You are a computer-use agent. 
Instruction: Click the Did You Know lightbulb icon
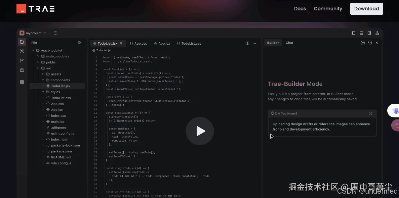273,114
